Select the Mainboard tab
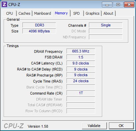Image resolution: width=136 pixels, height=131 pixels. (42, 13)
